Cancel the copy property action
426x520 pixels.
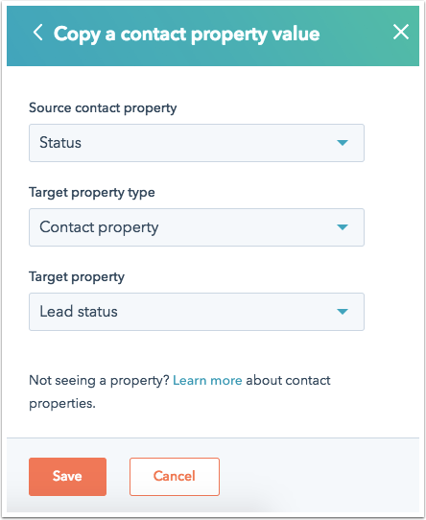click(175, 477)
